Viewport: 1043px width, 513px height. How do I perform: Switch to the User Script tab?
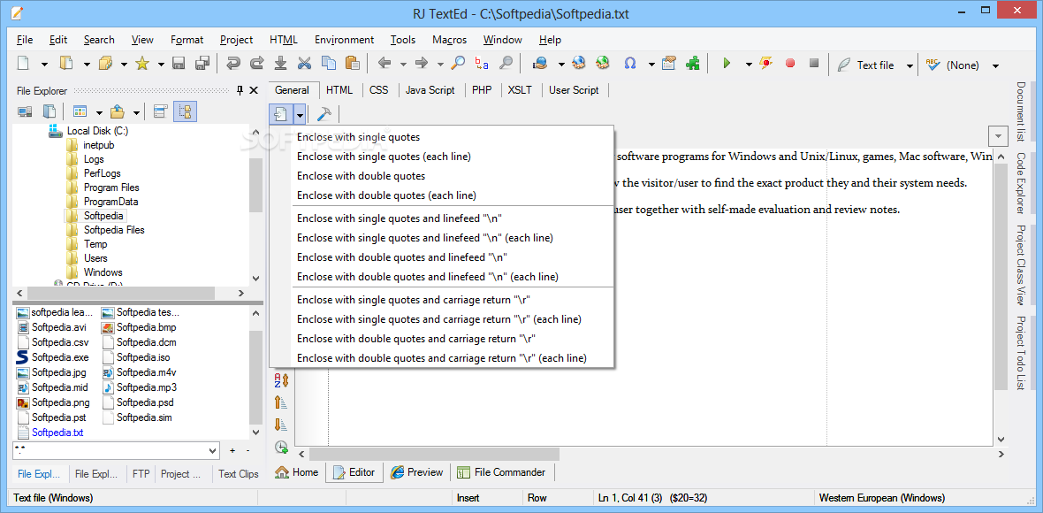574,90
